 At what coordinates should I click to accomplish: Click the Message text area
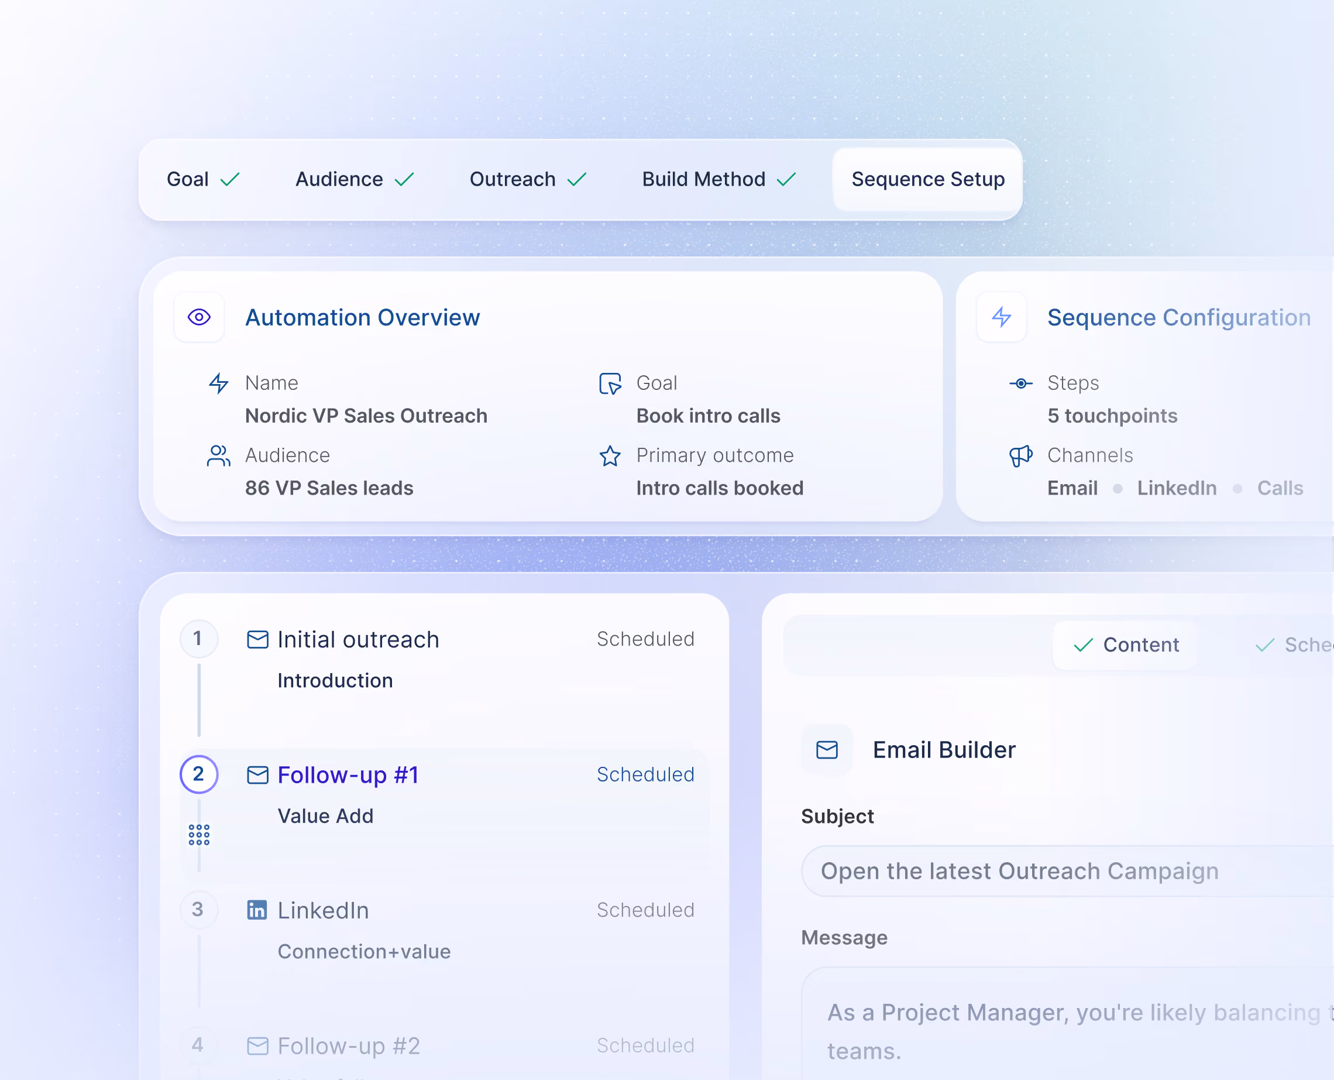(x=1067, y=1024)
